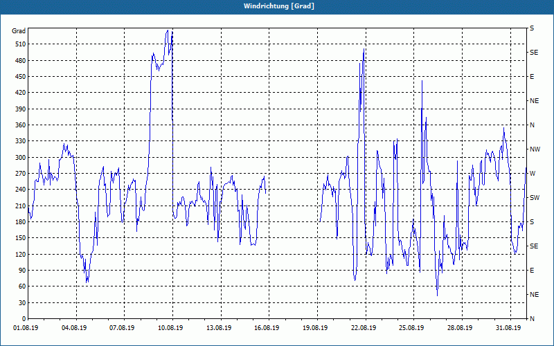Click the right-axis N label beside 360
This screenshot has width=554, height=346.
click(x=533, y=125)
